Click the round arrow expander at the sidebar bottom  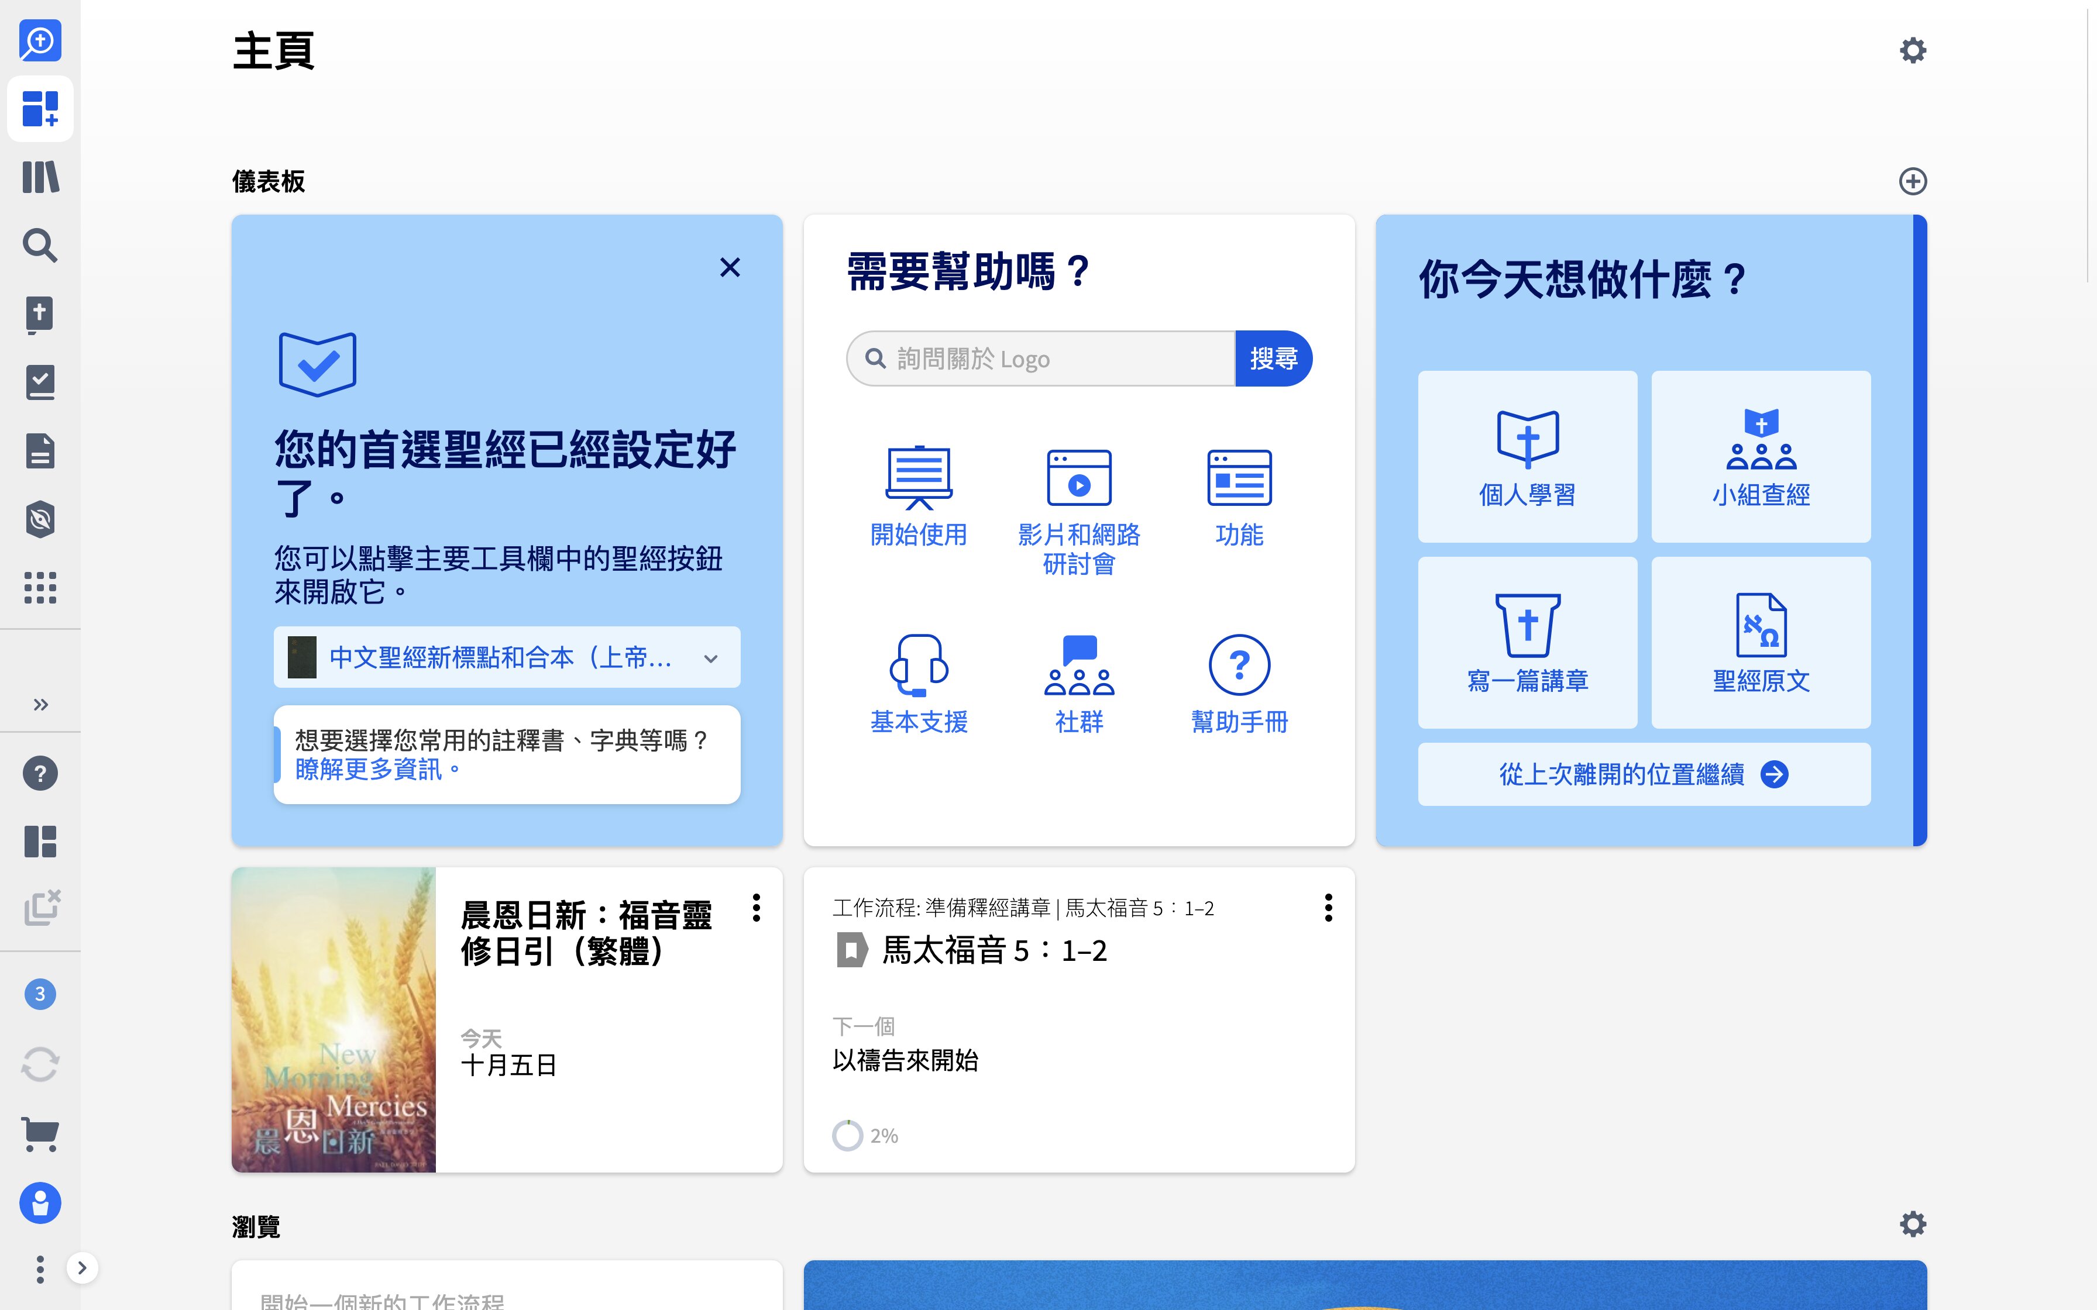coord(82,1268)
